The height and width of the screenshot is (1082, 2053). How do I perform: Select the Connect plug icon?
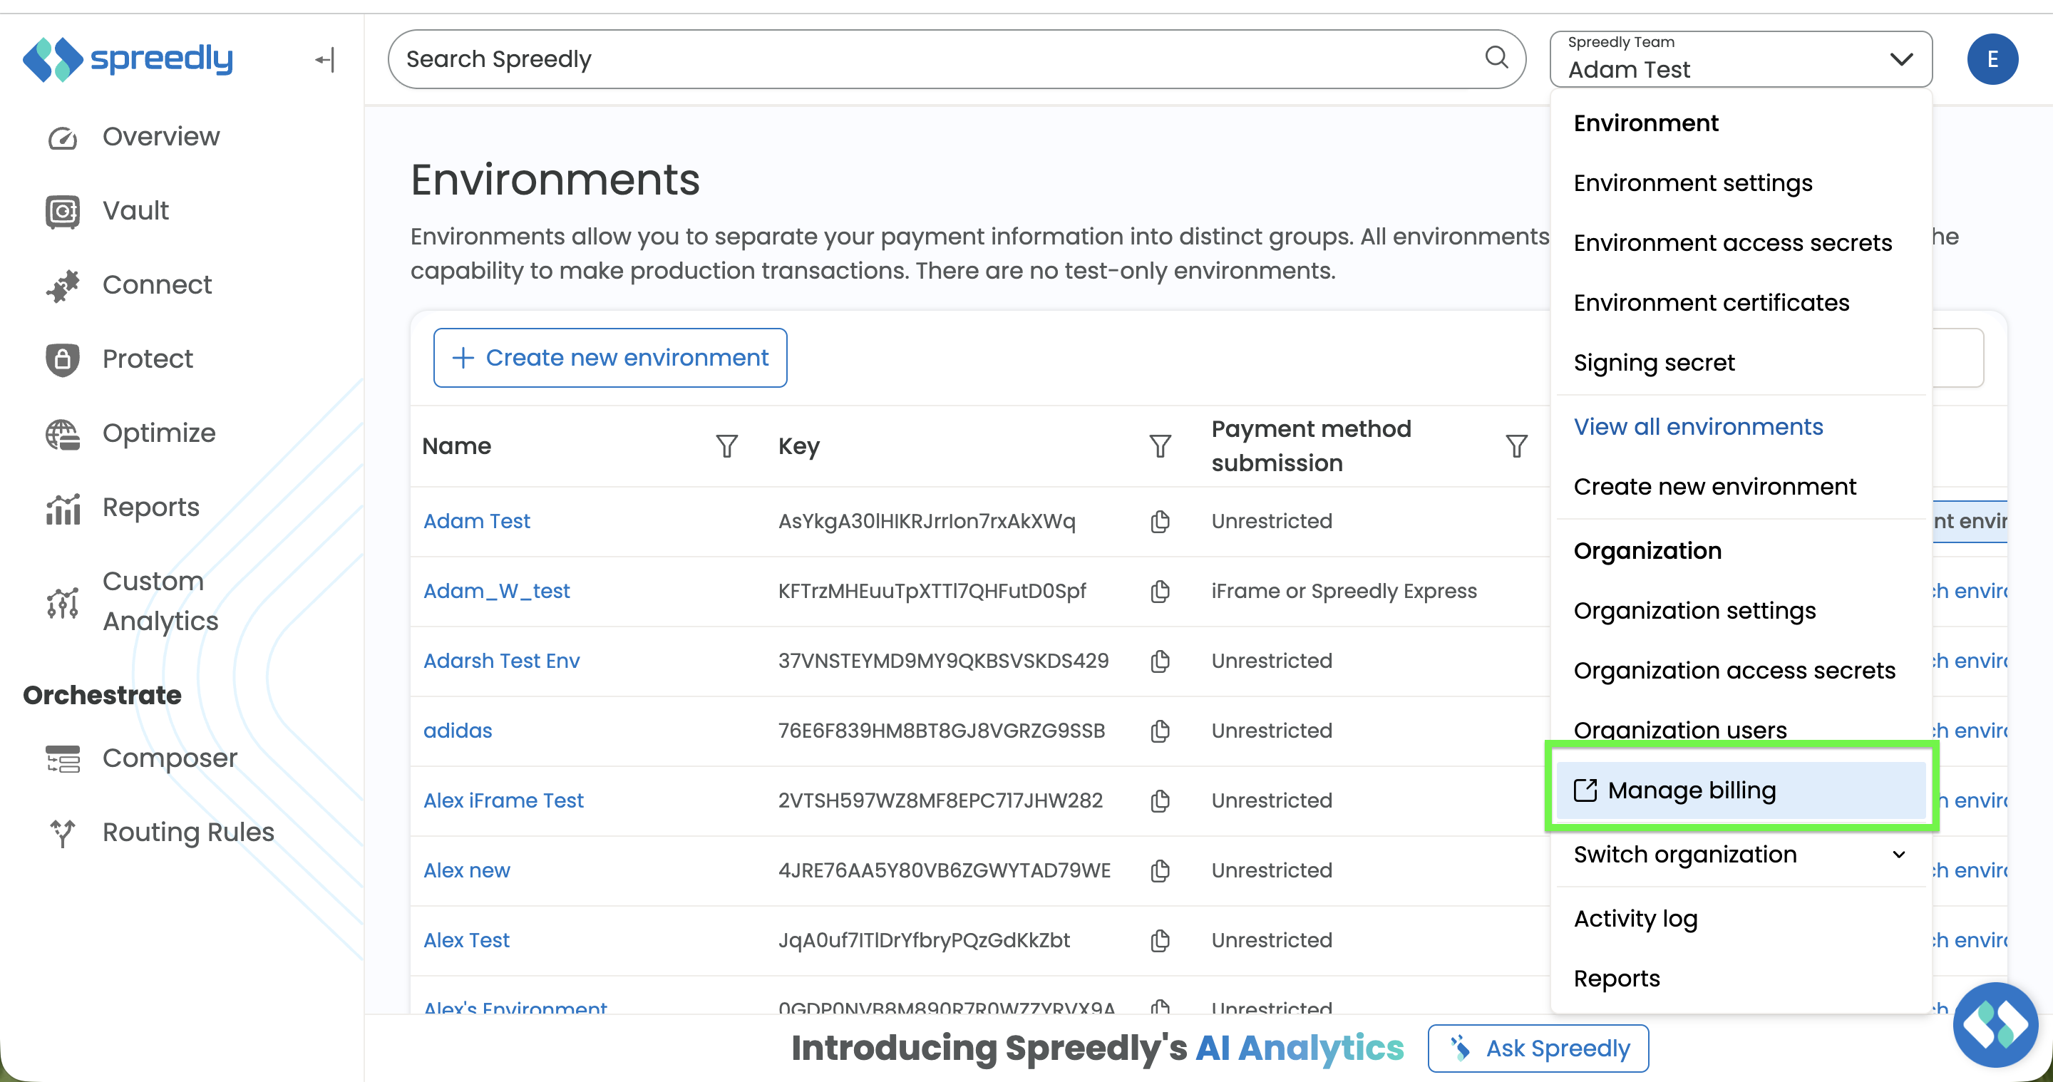[62, 286]
